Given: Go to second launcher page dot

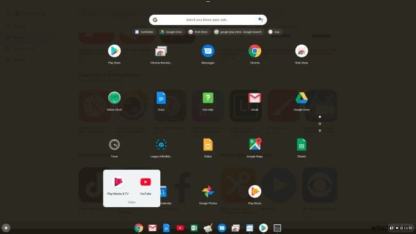Looking at the screenshot, I should (x=320, y=124).
